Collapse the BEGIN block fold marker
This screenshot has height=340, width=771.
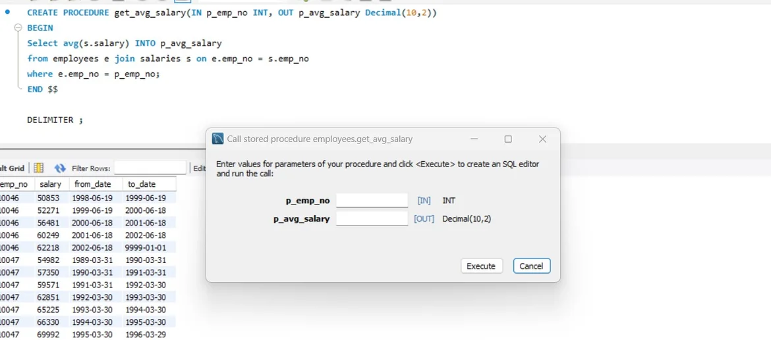click(18, 28)
